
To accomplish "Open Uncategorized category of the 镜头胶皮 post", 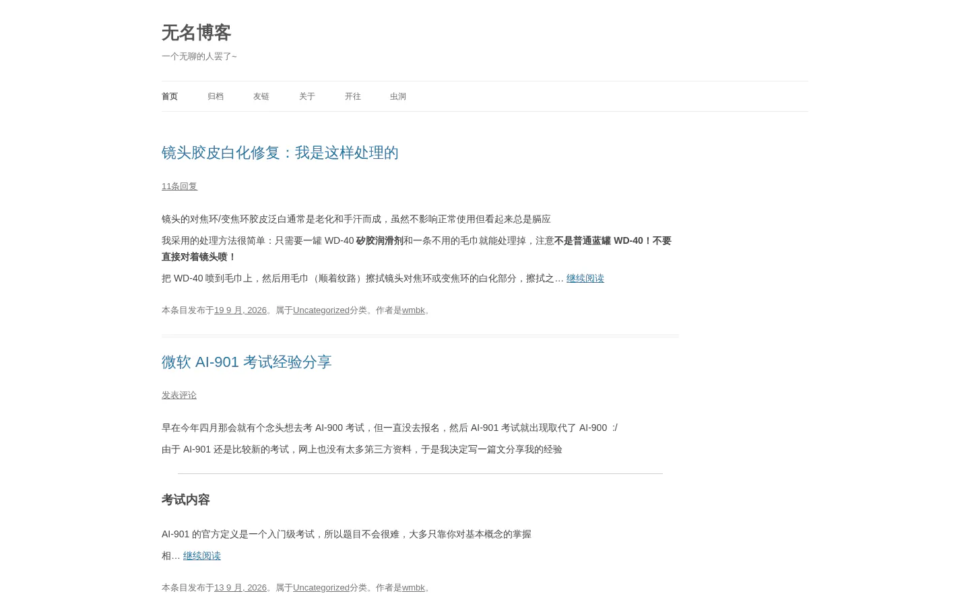I will coord(321,310).
